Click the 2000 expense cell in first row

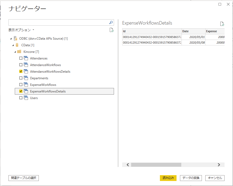(215, 37)
